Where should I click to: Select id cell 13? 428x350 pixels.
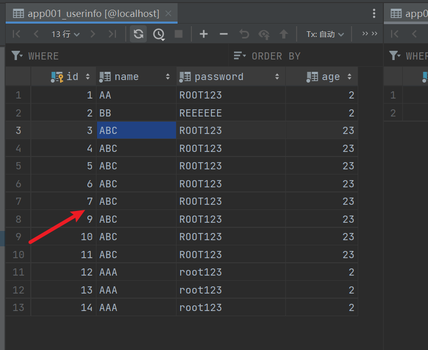63,290
